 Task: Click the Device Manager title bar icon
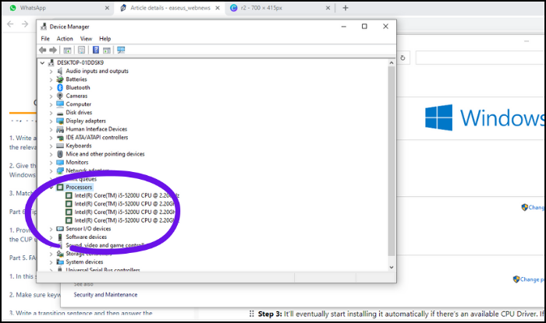[44, 26]
